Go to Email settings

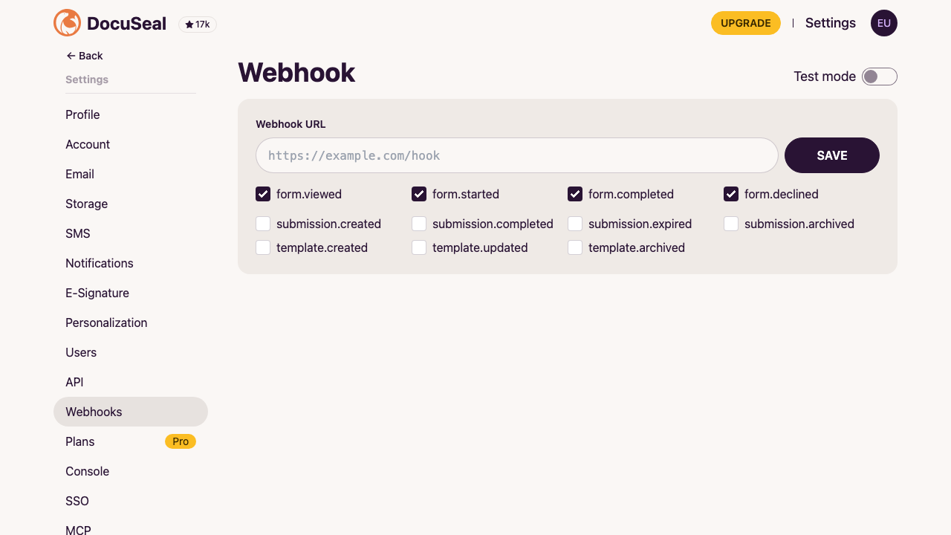[131, 174]
